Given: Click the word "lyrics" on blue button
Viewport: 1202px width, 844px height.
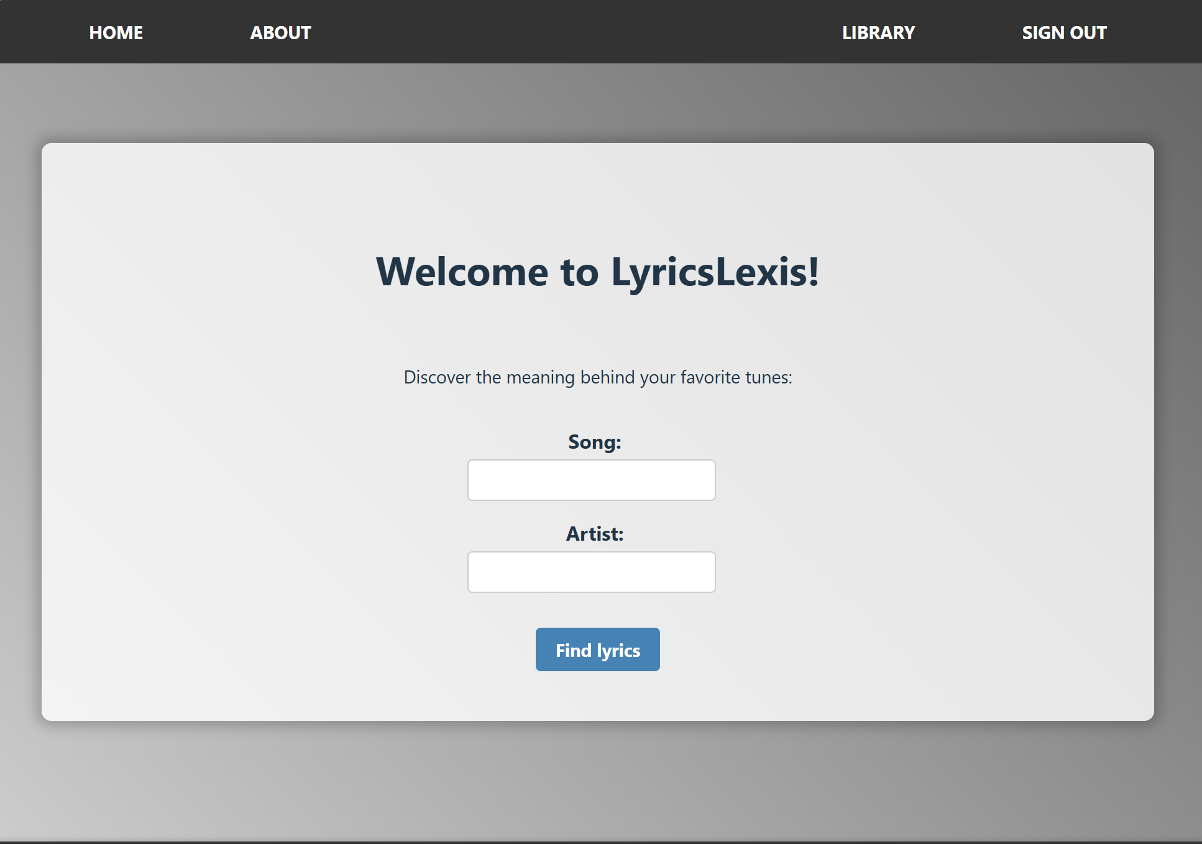Looking at the screenshot, I should tap(618, 650).
